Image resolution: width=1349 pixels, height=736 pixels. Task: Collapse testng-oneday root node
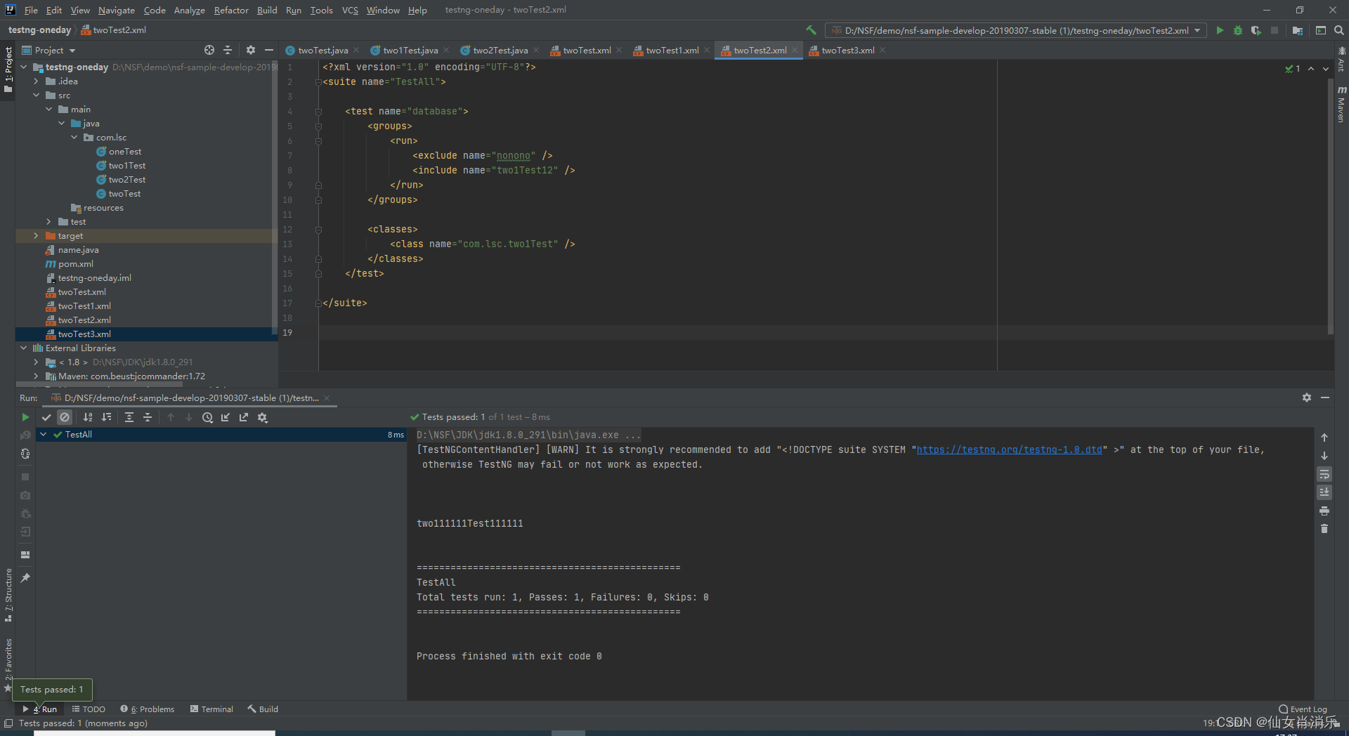(24, 67)
